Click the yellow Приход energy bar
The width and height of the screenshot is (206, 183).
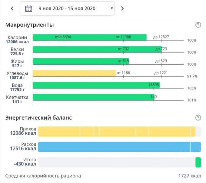pos(117,131)
